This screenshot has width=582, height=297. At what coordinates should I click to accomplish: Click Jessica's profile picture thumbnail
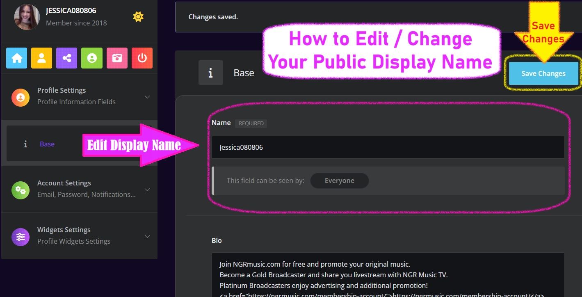coord(27,17)
